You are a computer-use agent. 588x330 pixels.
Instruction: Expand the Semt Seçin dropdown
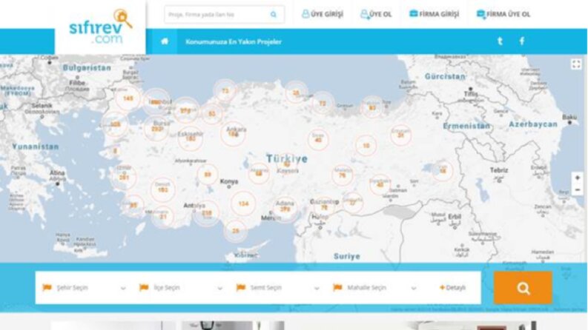tap(278, 288)
